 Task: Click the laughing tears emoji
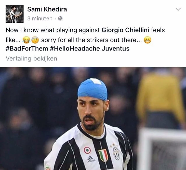[26, 40]
